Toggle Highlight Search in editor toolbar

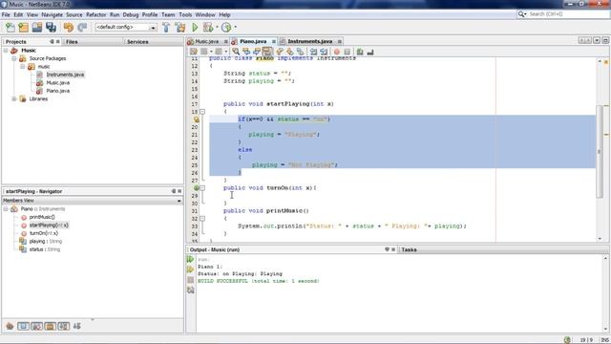click(x=267, y=52)
